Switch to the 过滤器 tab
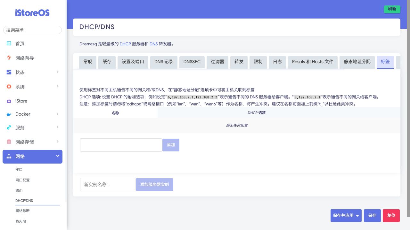This screenshot has height=230, width=410. 217,62
